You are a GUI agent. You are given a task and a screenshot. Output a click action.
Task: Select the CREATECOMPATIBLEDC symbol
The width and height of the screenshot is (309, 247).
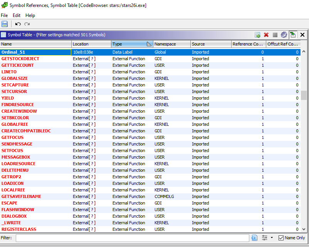click(x=26, y=131)
